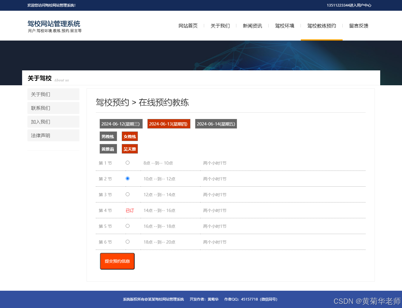Image resolution: width=402 pixels, height=308 pixels.
Task: Open sidebar 加入我们 link
Action: (x=53, y=122)
